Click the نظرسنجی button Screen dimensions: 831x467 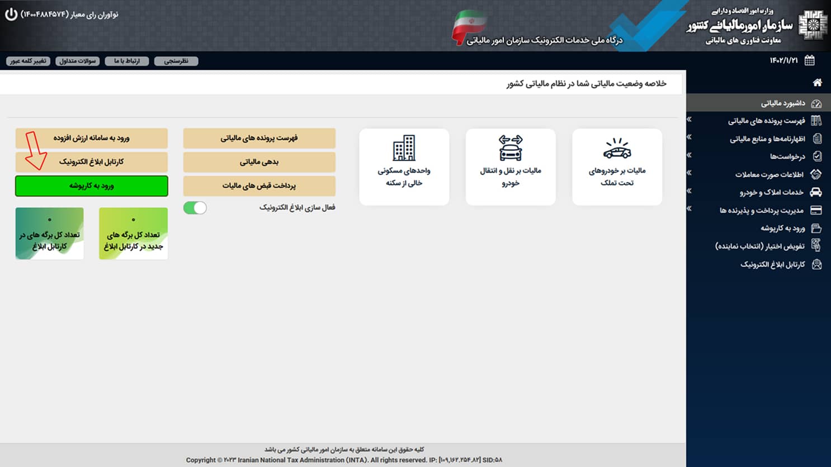176,61
